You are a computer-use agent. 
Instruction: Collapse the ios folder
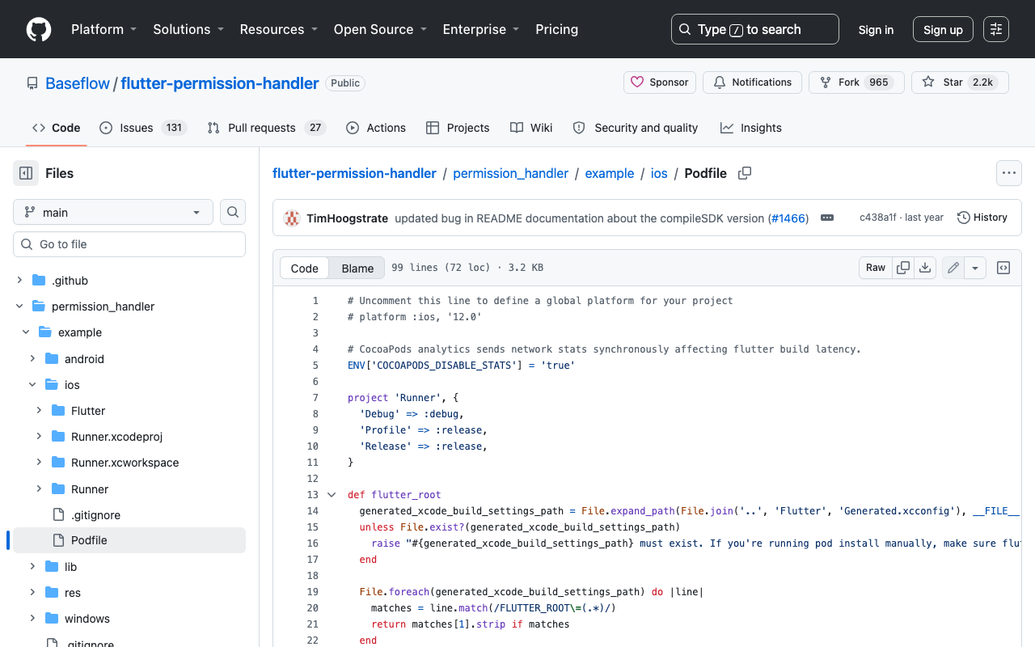coord(32,385)
